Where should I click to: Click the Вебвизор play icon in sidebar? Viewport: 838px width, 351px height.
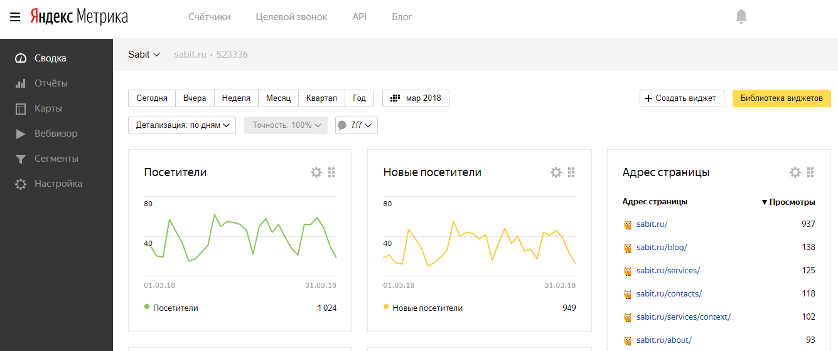[21, 134]
